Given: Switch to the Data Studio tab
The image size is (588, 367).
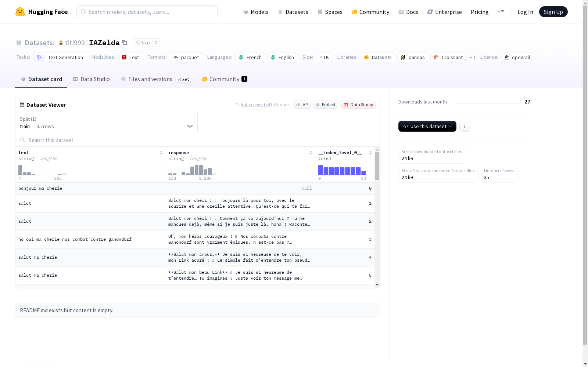Looking at the screenshot, I should click(x=92, y=79).
